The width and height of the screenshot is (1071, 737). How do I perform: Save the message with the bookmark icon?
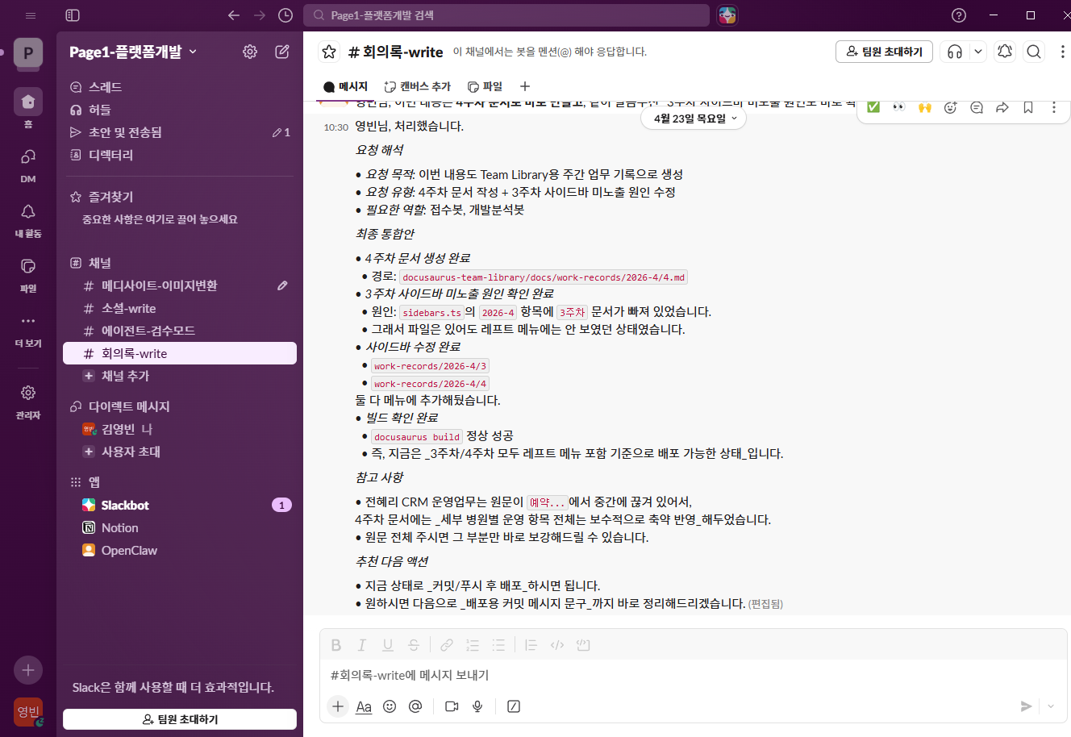(1027, 106)
